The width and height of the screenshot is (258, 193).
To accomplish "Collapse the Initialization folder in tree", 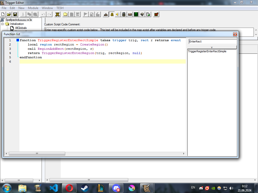I will pyautogui.click(x=3, y=24).
